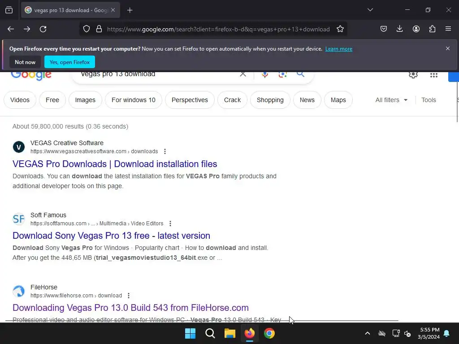Viewport: 459px width, 344px height.
Task: Open more options for FileHorse result
Action: click(x=129, y=296)
